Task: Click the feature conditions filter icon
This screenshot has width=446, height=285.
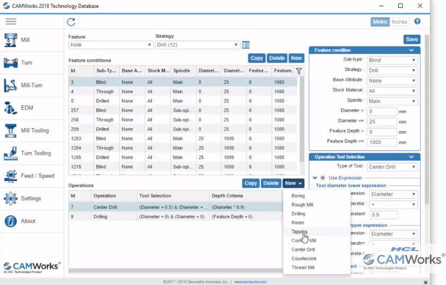Action: (x=299, y=71)
